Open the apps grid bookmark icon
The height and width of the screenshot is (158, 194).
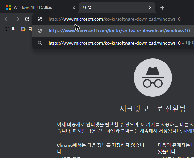7,29
